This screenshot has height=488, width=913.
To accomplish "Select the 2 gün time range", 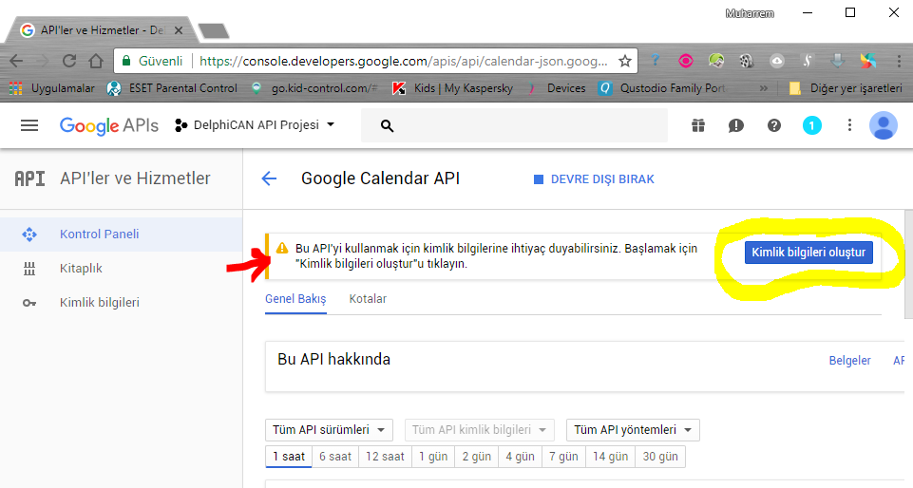I will pos(477,457).
